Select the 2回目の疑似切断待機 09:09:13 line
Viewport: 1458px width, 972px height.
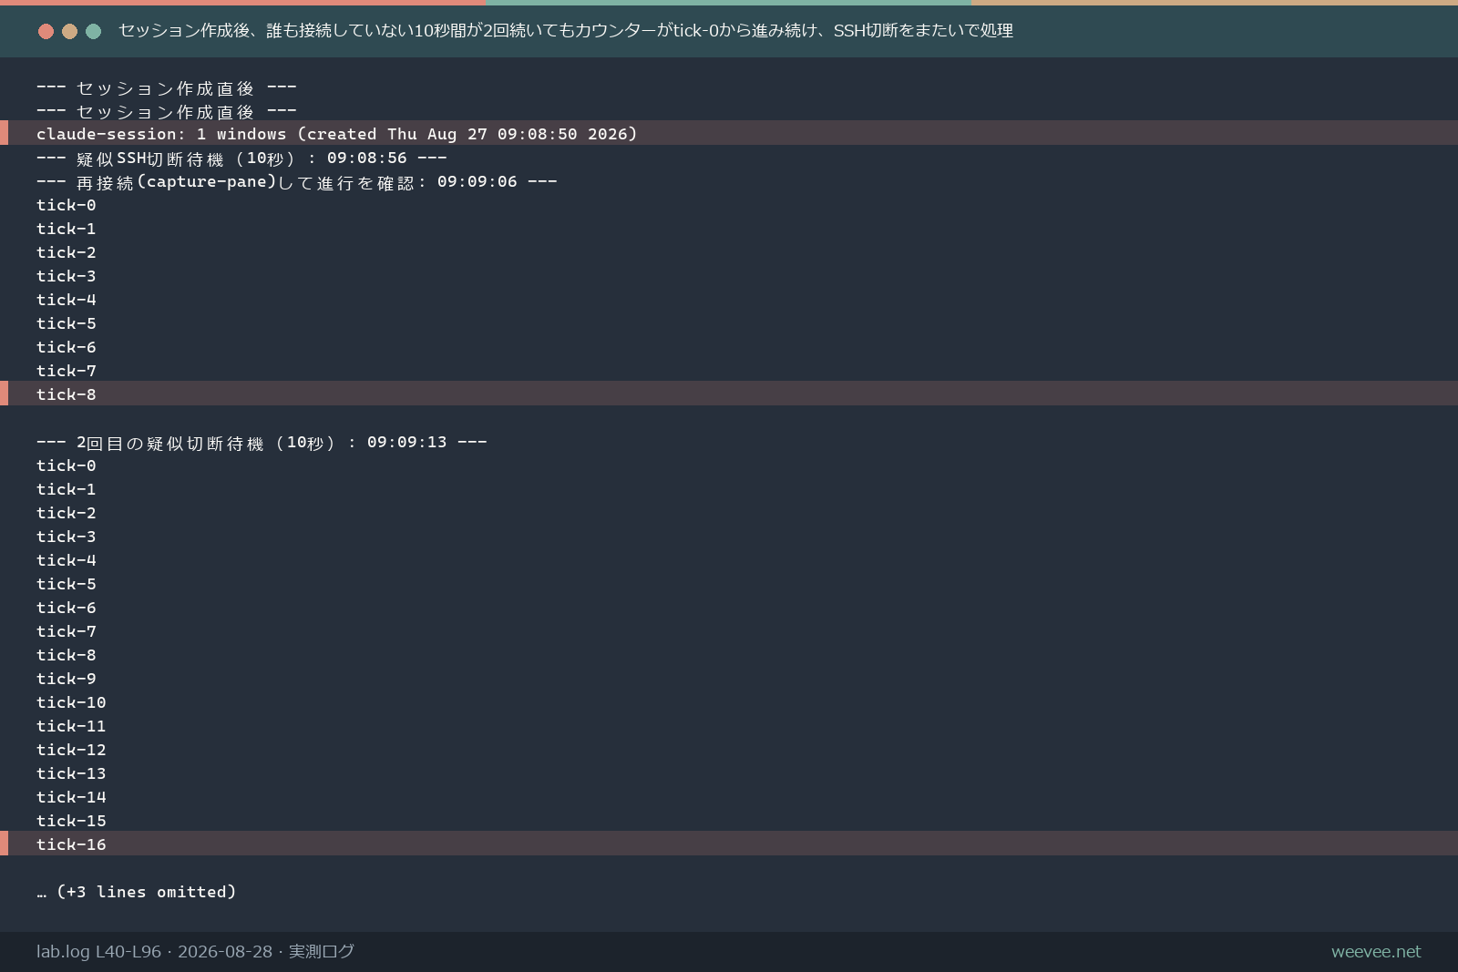[262, 442]
